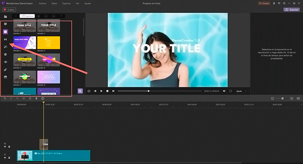Switch to the title tab after Apertura

[x=39, y=16]
